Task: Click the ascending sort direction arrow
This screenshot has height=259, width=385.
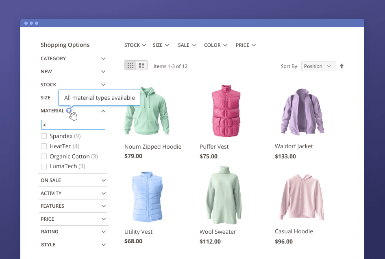Action: pos(341,66)
